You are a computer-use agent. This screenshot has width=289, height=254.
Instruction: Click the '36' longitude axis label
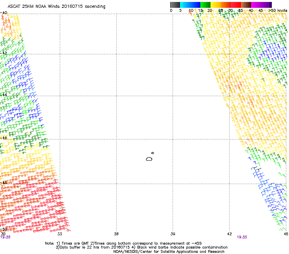[116, 234]
